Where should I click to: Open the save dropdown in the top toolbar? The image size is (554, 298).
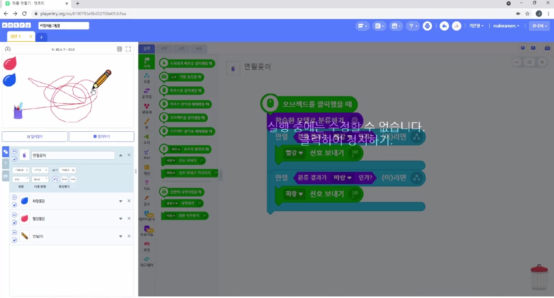click(x=397, y=26)
